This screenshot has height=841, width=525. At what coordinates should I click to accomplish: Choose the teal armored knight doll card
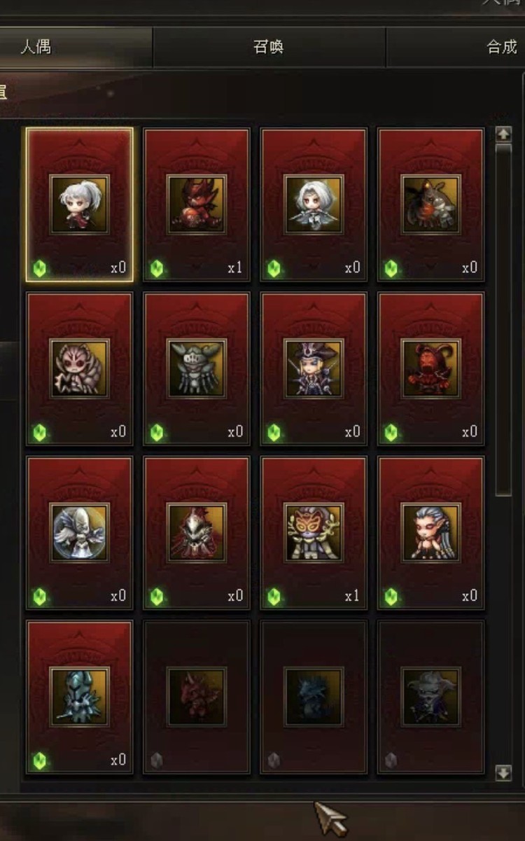coord(79,697)
